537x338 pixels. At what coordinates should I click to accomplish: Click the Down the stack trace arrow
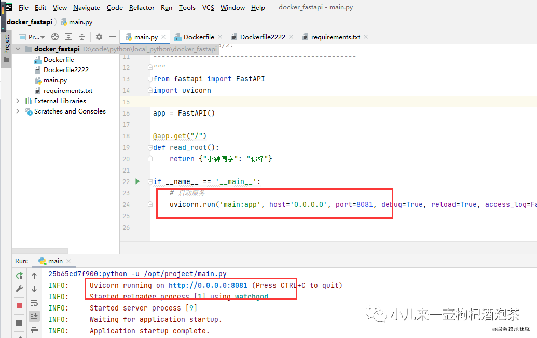click(x=34, y=289)
